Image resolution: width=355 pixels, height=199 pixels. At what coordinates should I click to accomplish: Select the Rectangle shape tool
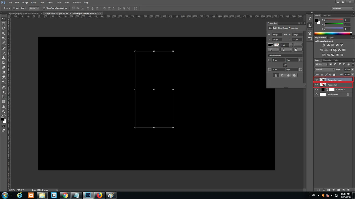point(4,102)
